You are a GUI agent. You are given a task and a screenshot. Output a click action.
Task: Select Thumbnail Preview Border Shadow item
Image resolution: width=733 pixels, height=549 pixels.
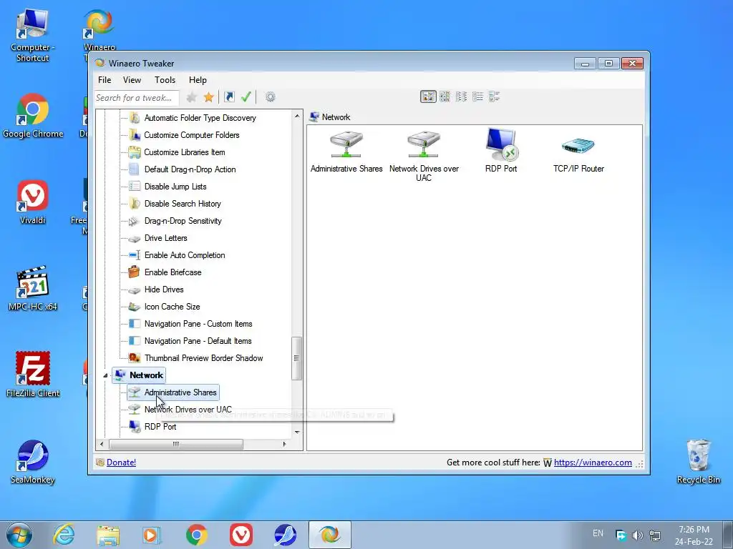tap(204, 358)
